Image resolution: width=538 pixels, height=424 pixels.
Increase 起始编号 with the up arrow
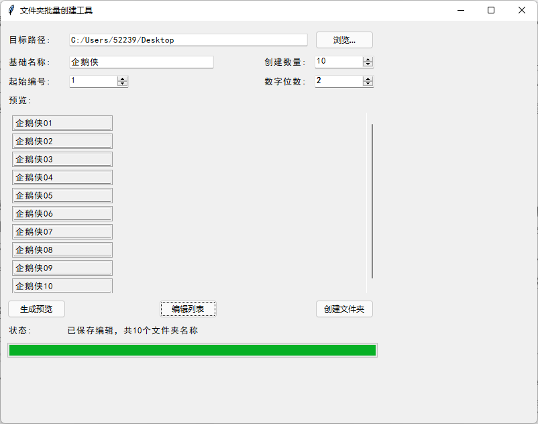pyautogui.click(x=123, y=79)
